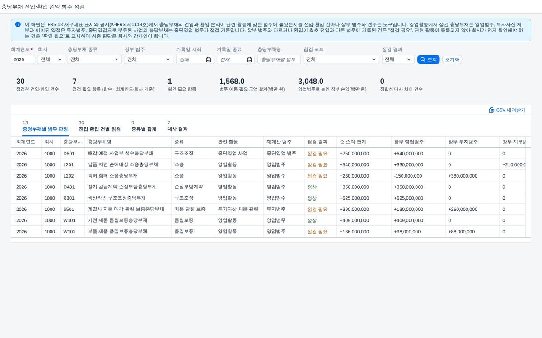This screenshot has width=542, height=338.
Task: Click the 순 손익 합계 column header
Action: (x=364, y=142)
